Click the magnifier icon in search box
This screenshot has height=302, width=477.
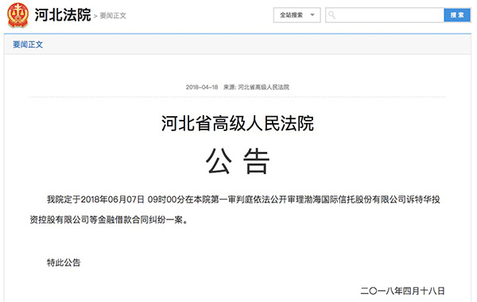point(332,15)
